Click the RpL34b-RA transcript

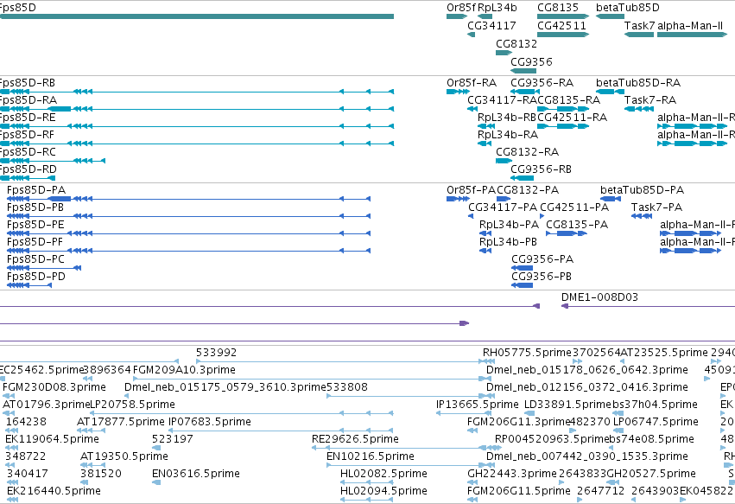[x=485, y=144]
